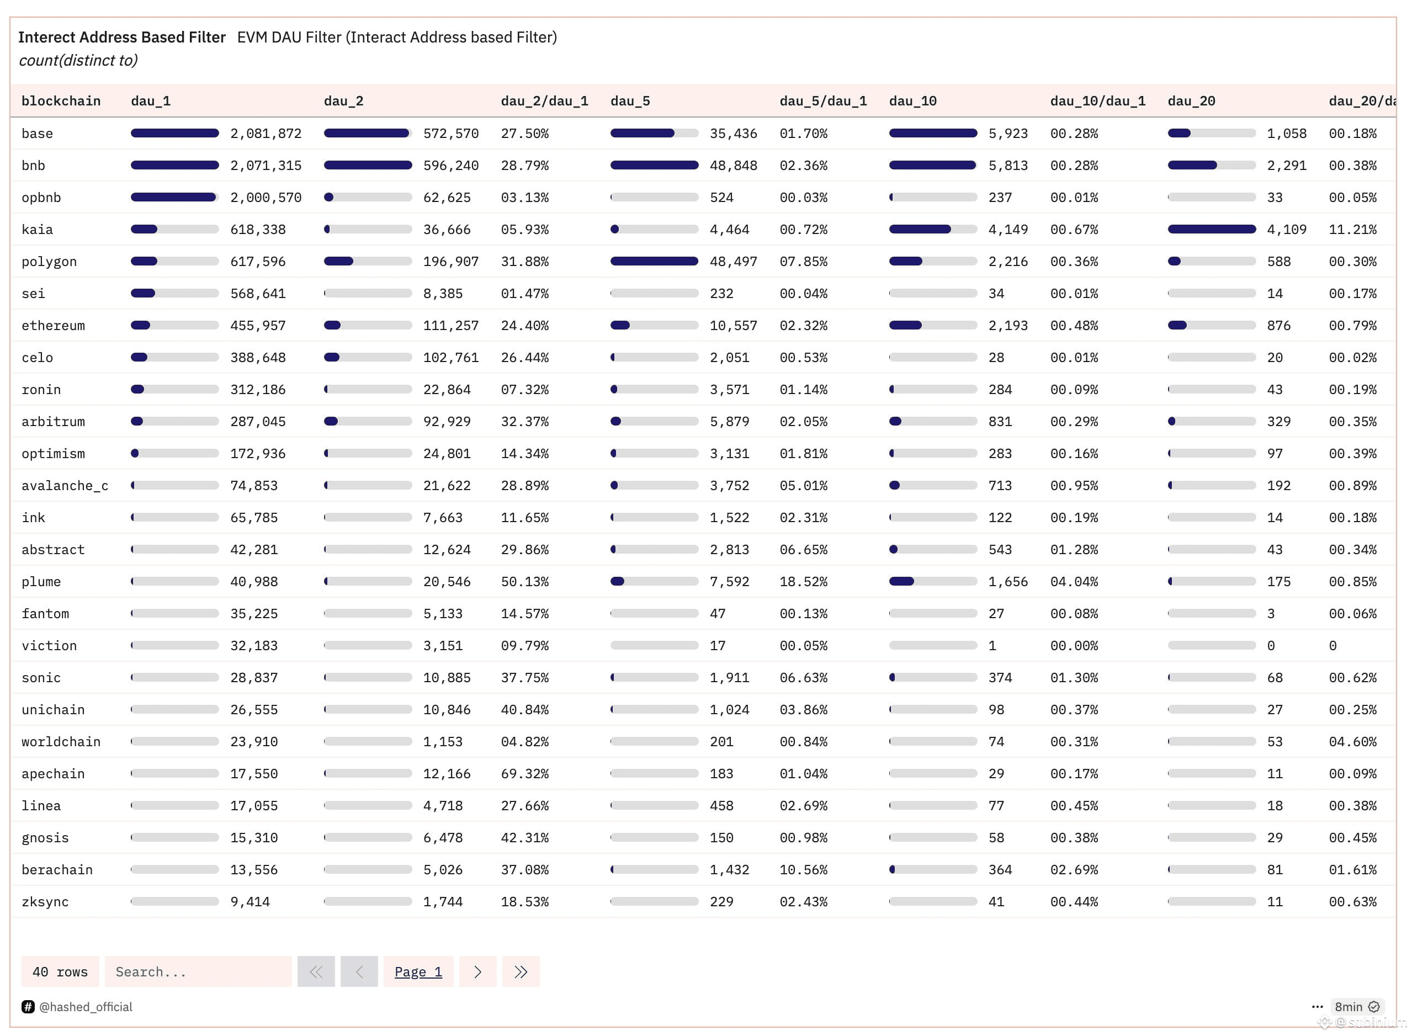Select the 'viction' blockchain cell
Screen dimensions: 1412x1036
click(49, 645)
